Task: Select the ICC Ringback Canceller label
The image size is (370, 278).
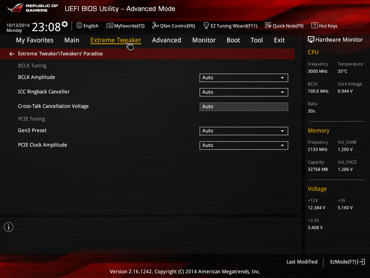Action: [44, 92]
